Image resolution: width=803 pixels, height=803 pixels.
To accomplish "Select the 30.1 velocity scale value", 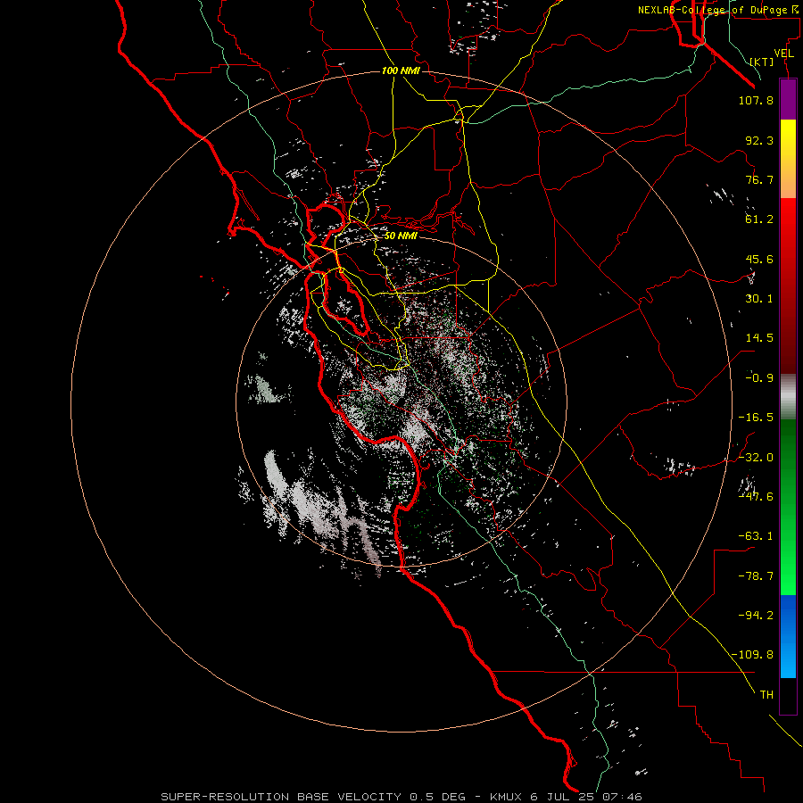I will [759, 299].
